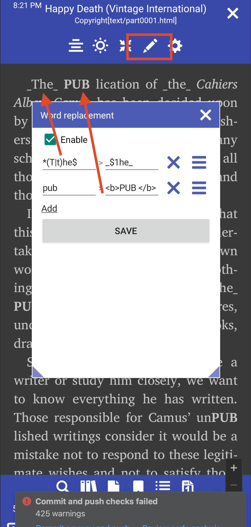
Task: Open the text alignment icon in top toolbar
Action: tap(76, 46)
